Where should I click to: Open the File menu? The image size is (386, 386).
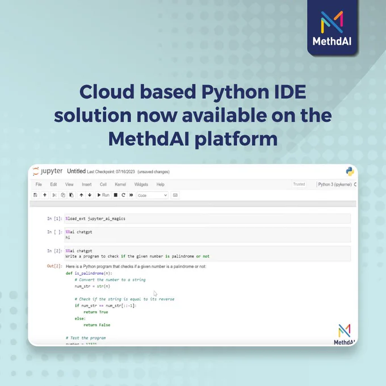click(39, 184)
